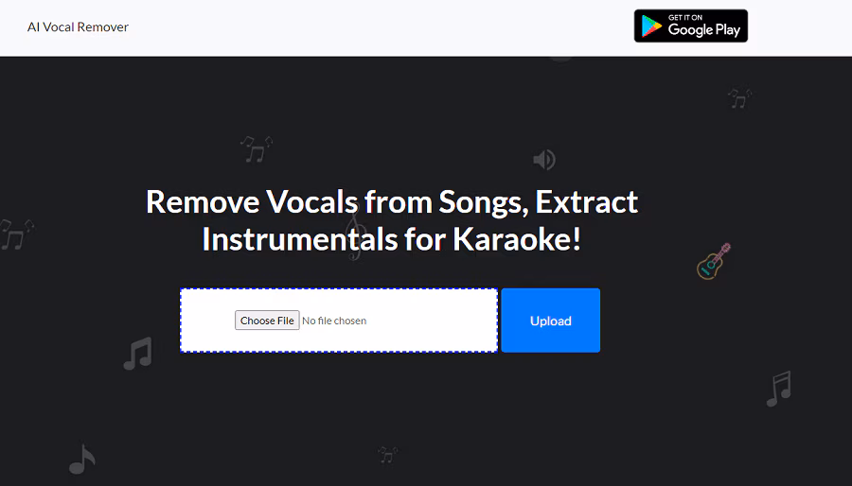The image size is (852, 486).
Task: Click the beamed music note below the guitar
Action: click(x=778, y=389)
